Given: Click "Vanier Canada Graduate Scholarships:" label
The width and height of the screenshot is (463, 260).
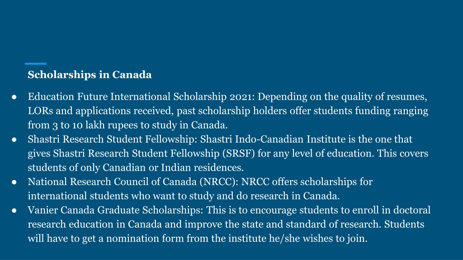Looking at the screenshot, I should (115, 210).
